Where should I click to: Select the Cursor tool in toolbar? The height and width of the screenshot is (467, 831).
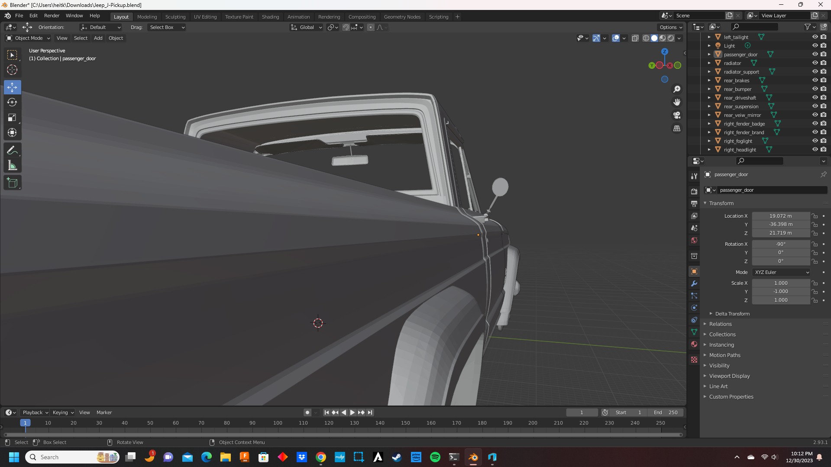click(x=12, y=70)
